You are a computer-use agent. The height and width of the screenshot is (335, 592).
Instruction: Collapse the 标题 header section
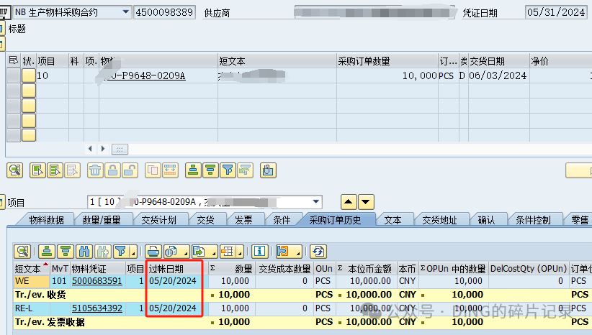pyautogui.click(x=2, y=28)
